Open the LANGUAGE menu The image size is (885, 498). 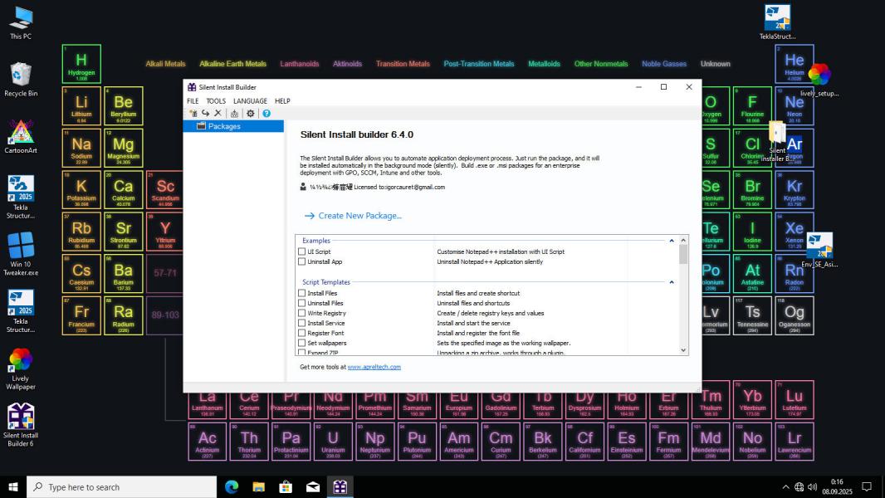click(250, 101)
